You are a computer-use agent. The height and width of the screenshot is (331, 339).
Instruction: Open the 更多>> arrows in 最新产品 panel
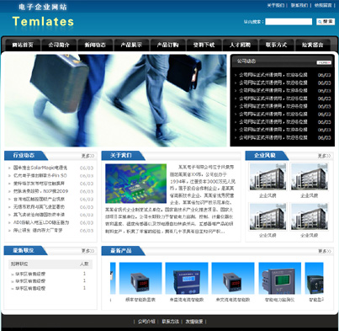(x=325, y=251)
